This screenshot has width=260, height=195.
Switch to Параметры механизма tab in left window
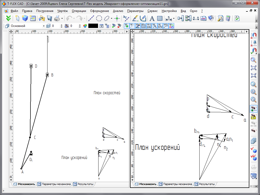(x=54, y=184)
